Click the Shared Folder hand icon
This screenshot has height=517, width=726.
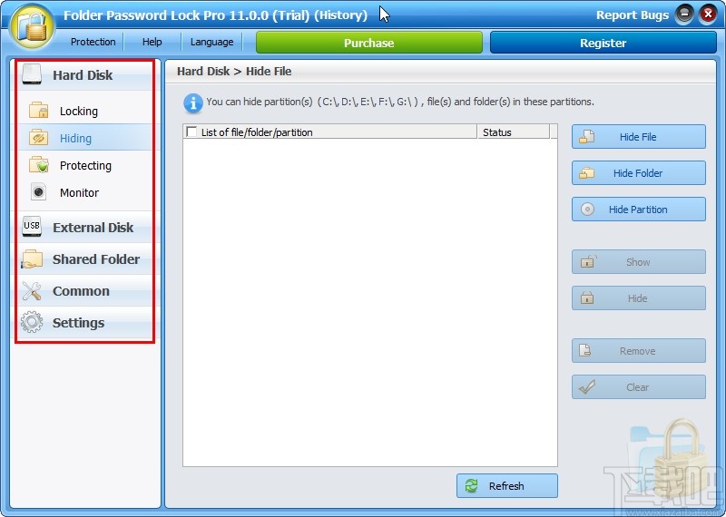pyautogui.click(x=32, y=259)
